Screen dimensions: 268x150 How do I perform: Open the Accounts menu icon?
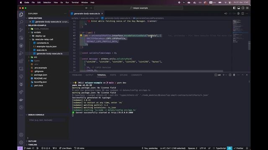(x=21, y=135)
